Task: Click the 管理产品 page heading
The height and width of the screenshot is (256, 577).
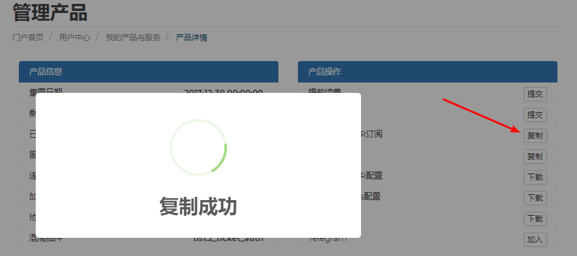Action: click(x=50, y=12)
